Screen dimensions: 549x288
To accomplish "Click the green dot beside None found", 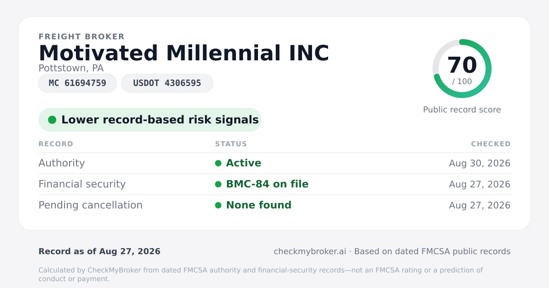I will (218, 205).
